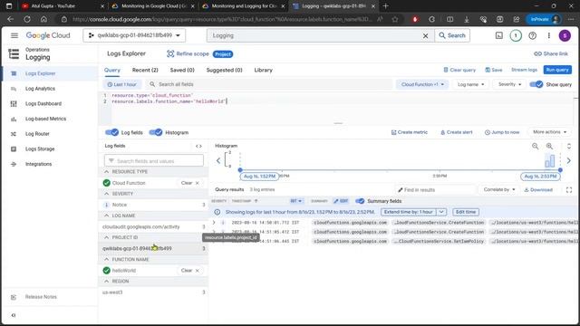Open Log name dropdown
The width and height of the screenshot is (580, 326).
(x=470, y=84)
